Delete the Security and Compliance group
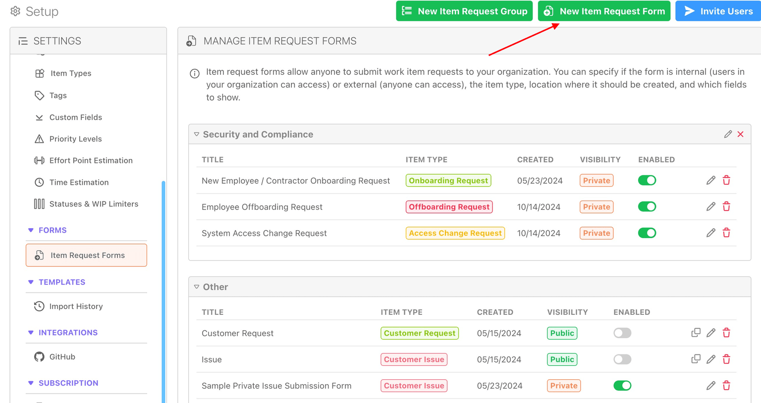This screenshot has width=761, height=403. tap(741, 134)
